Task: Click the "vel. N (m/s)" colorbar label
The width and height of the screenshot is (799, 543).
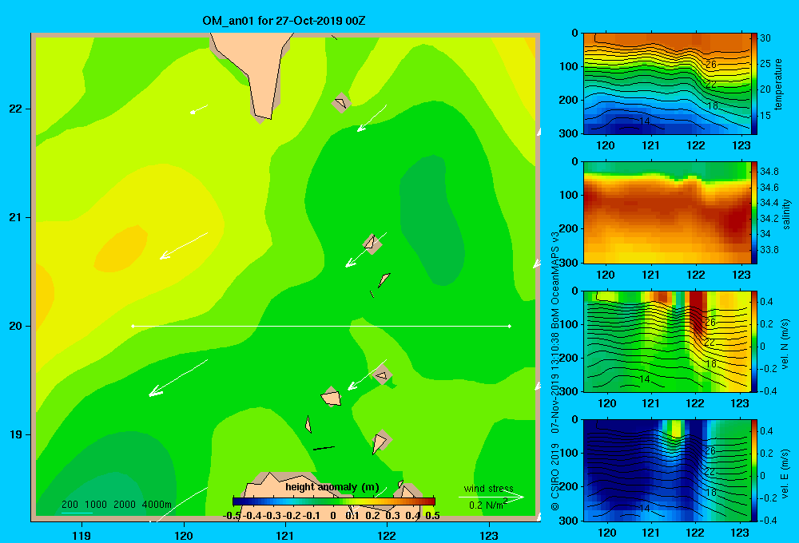Action: click(785, 344)
